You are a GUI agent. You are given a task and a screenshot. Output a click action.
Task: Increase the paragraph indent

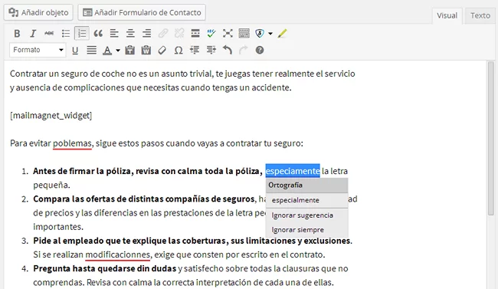(x=211, y=51)
